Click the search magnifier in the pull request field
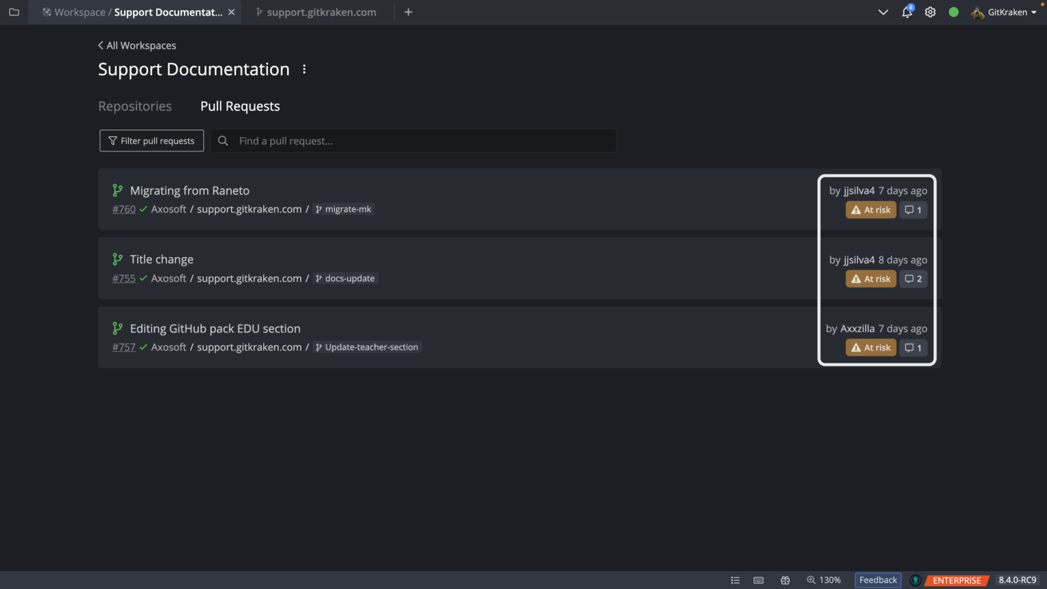 [x=223, y=140]
